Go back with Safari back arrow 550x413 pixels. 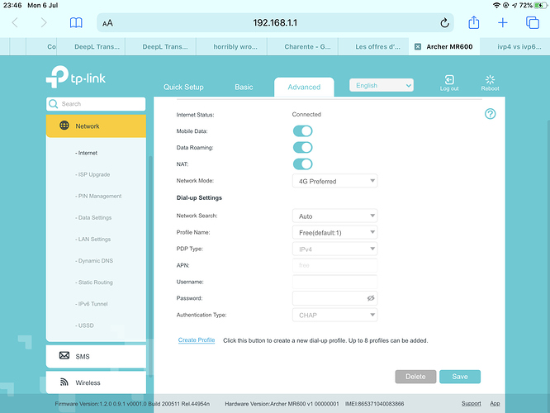click(x=15, y=23)
